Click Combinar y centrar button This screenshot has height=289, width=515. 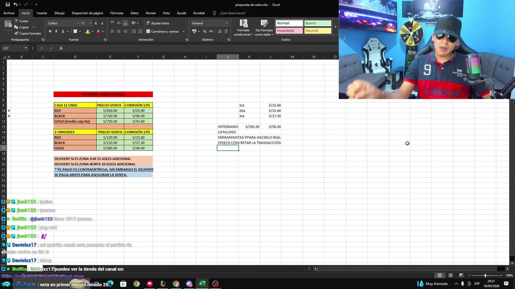coord(163,31)
